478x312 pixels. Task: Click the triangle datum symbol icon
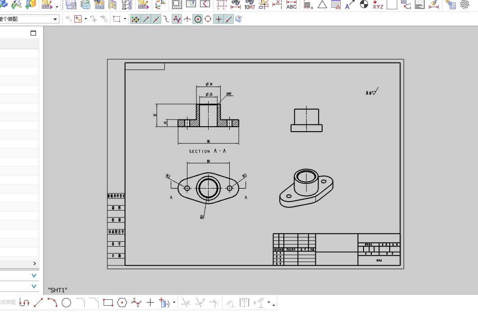coord(322,5)
